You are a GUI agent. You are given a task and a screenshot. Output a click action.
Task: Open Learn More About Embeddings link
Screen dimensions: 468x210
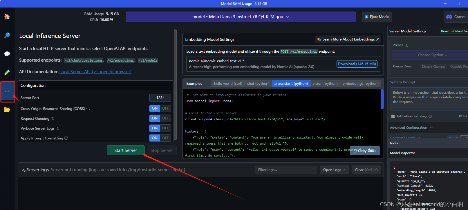(x=348, y=39)
